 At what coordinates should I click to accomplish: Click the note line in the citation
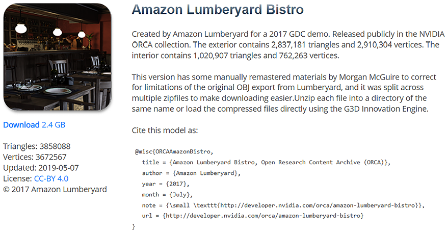(283, 205)
